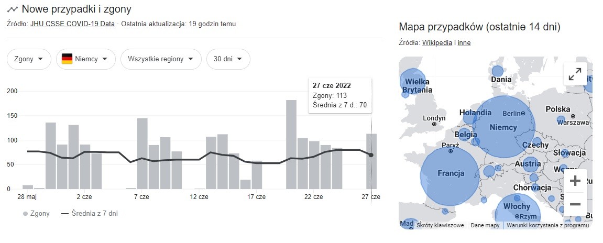Image resolution: width=603 pixels, height=243 pixels.
Task: Open Warunki korzystania z programu link
Action: pyautogui.click(x=548, y=225)
